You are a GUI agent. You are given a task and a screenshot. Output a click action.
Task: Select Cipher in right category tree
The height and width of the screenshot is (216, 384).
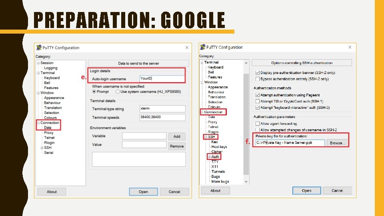[x=217, y=152]
